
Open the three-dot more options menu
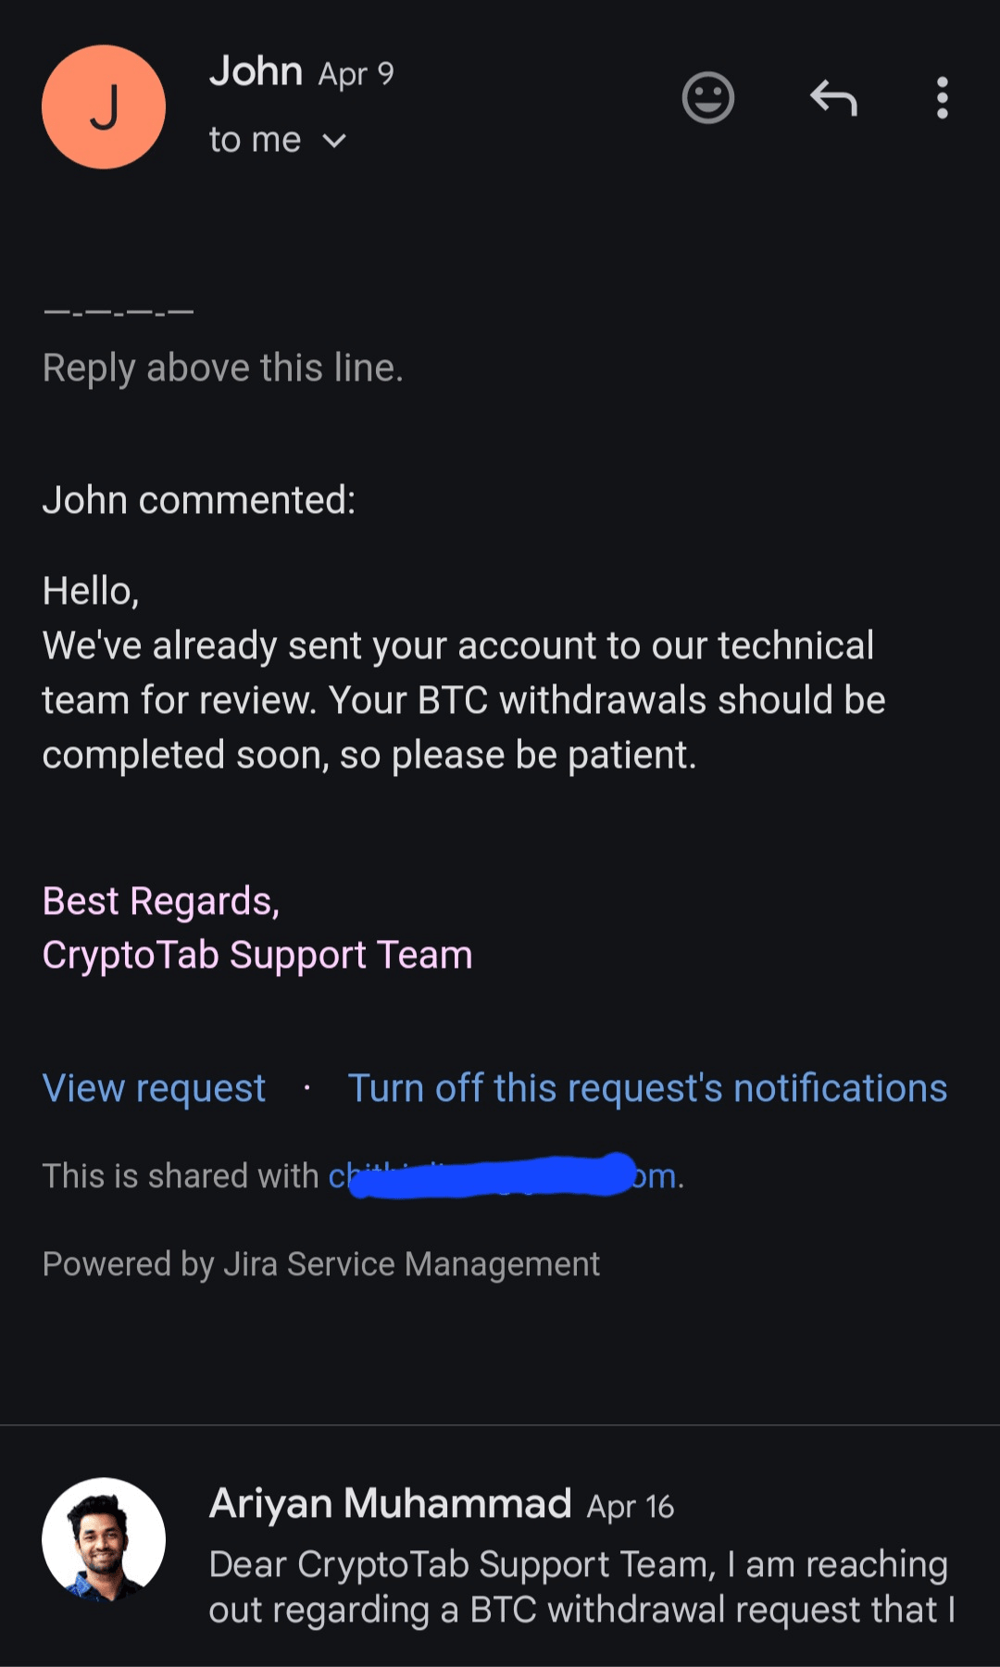pyautogui.click(x=942, y=97)
